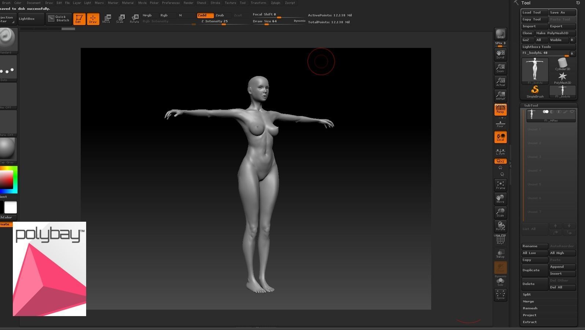
Task: Toggle Local transformations
Action: (500, 137)
